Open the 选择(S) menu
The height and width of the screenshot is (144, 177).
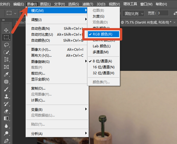73,4
